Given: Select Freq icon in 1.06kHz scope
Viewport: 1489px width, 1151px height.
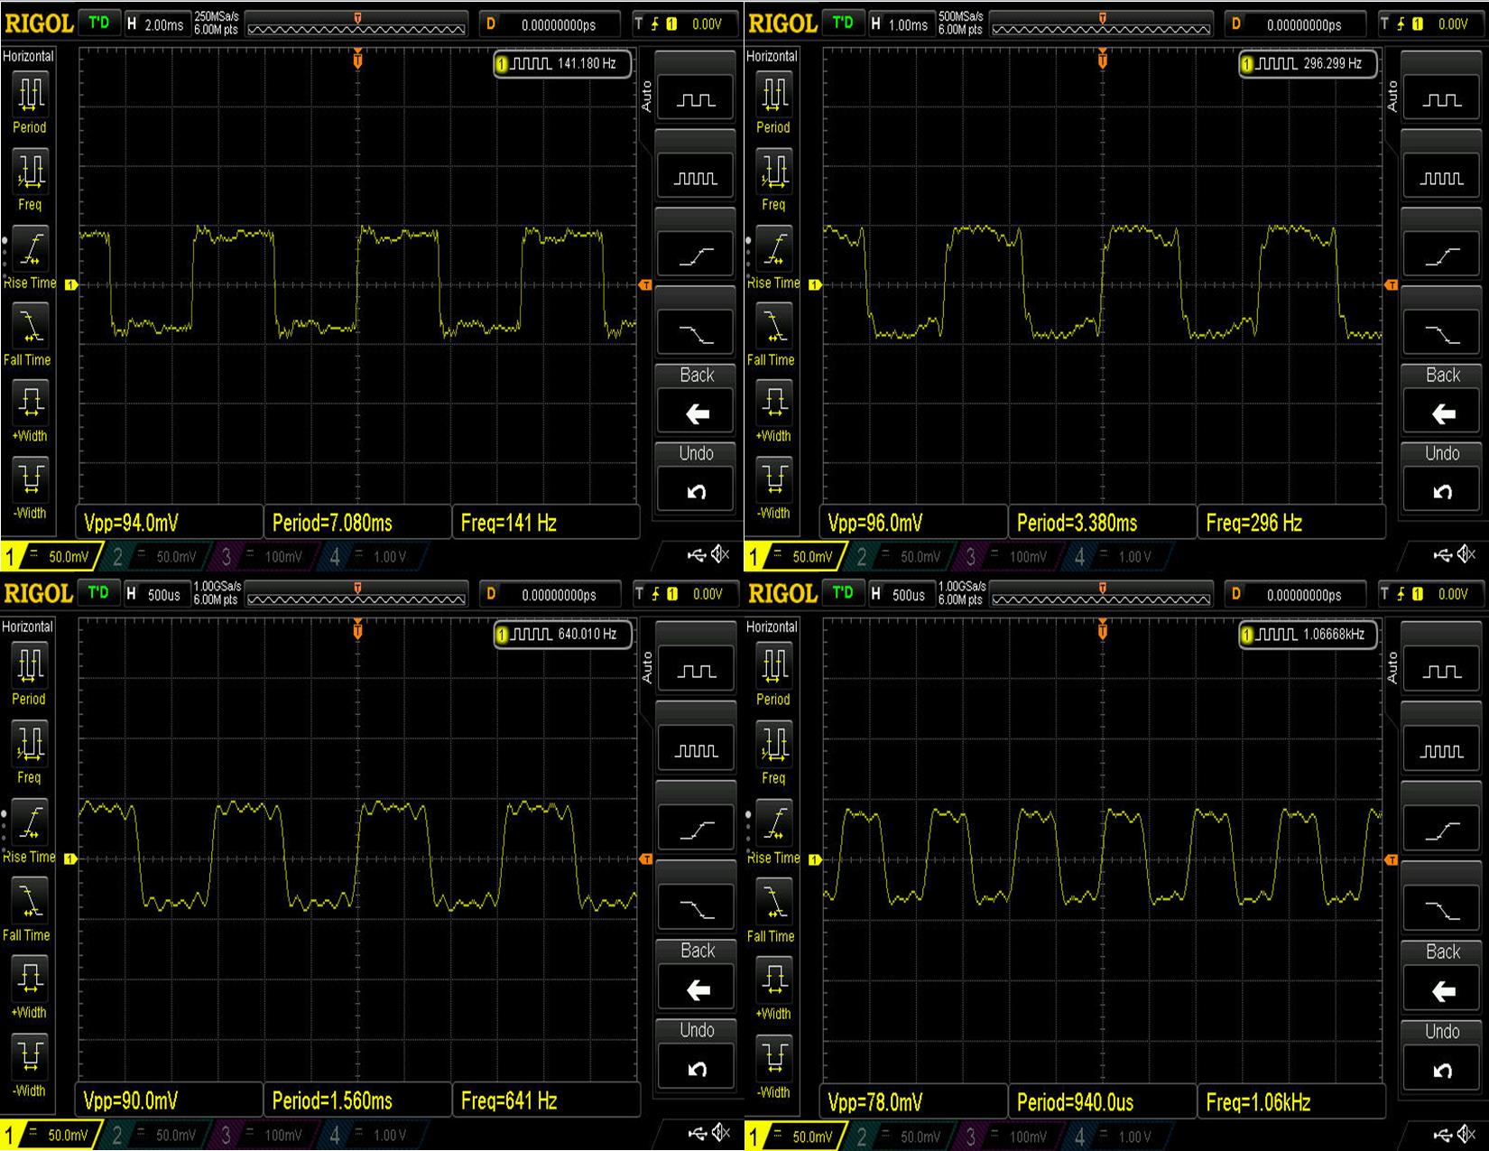Looking at the screenshot, I should 774,743.
